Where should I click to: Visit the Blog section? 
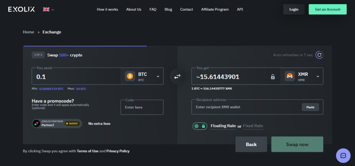click(x=168, y=9)
